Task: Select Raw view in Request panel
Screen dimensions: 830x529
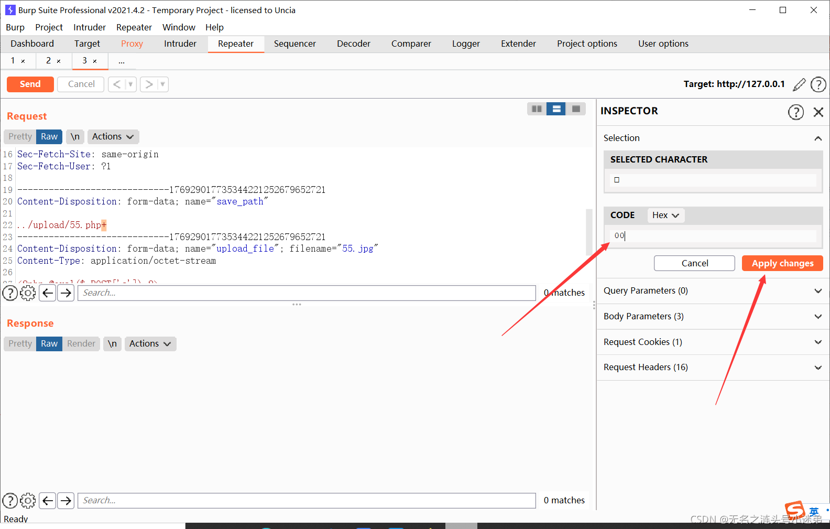Action: tap(49, 136)
